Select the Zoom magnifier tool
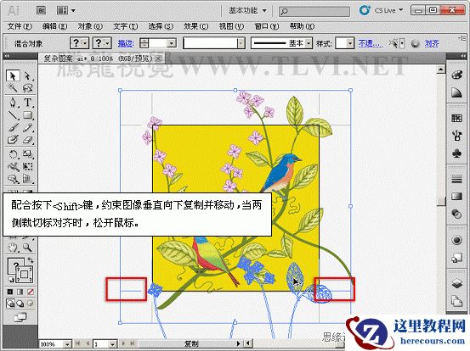The image size is (470, 351). coord(27,248)
